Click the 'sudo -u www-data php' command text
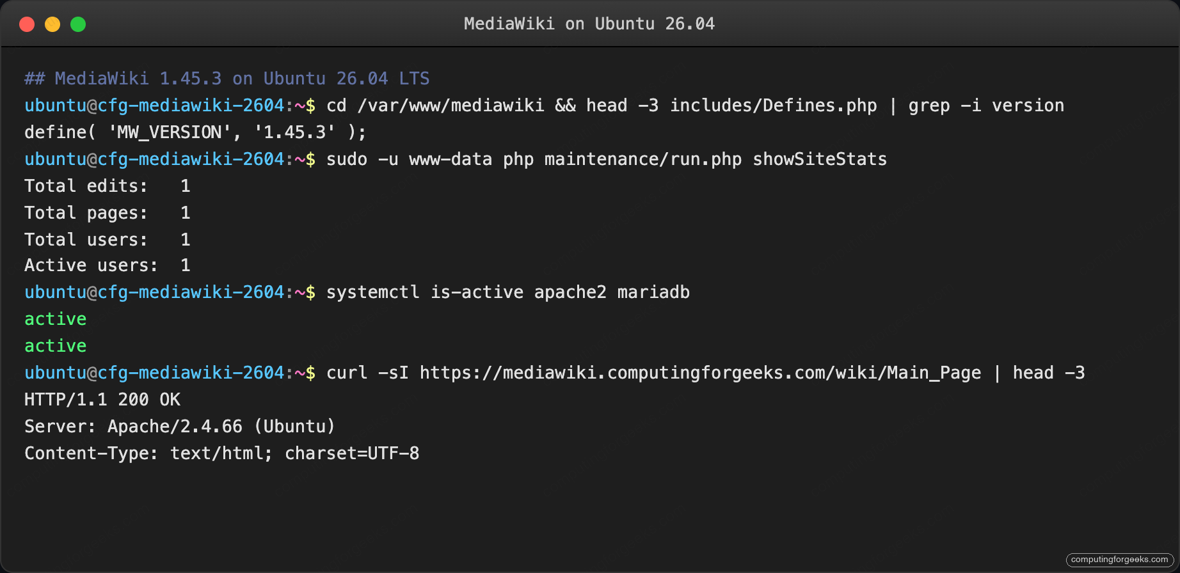Image resolution: width=1180 pixels, height=573 pixels. tap(430, 159)
